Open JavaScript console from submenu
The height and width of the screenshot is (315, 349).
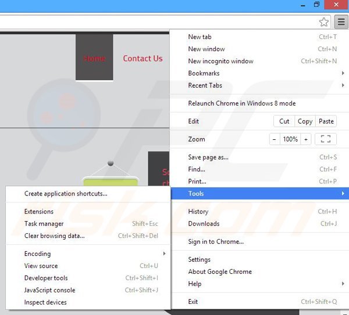(x=88, y=290)
